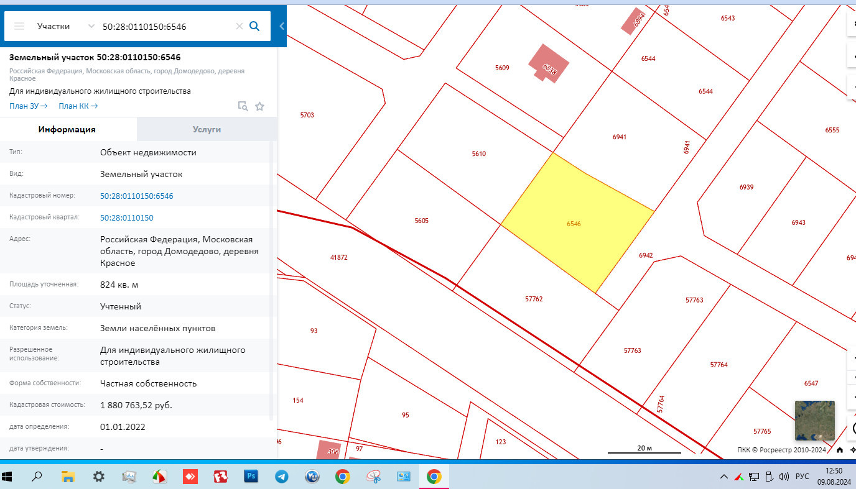This screenshot has height=489, width=856.
Task: Toggle the РУС keyboard language indicator
Action: (x=802, y=477)
